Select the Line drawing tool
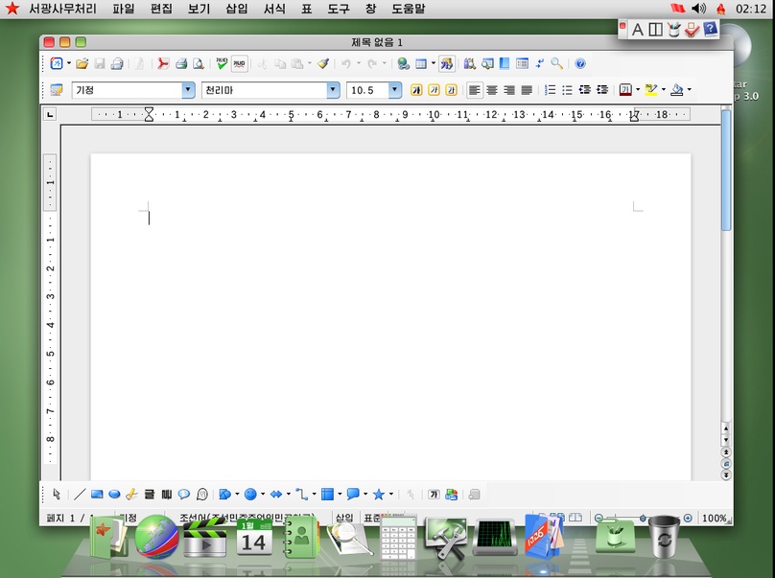This screenshot has height=578, width=775. [79, 494]
